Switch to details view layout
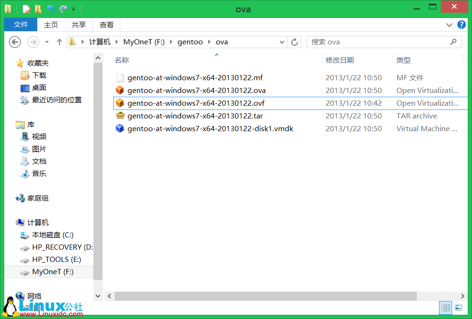The width and height of the screenshot is (472, 319). [x=446, y=308]
